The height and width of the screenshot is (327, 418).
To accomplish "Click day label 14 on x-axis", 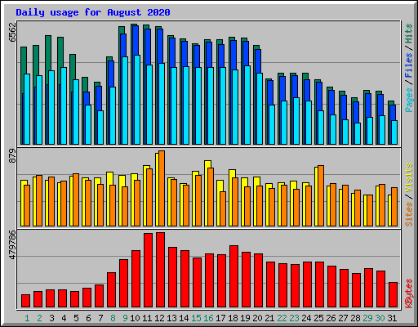I will point(184,318).
